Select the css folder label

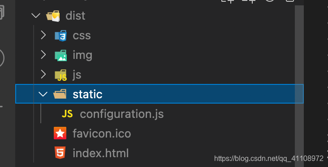point(82,36)
